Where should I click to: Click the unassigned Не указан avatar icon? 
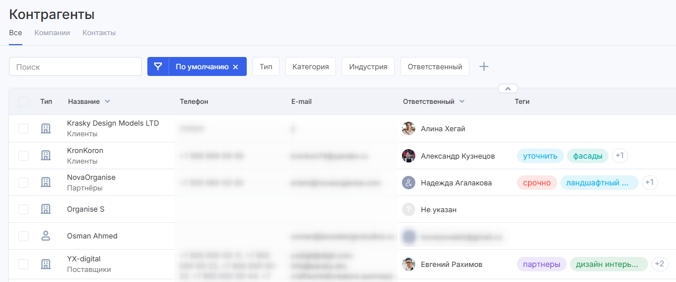[409, 209]
